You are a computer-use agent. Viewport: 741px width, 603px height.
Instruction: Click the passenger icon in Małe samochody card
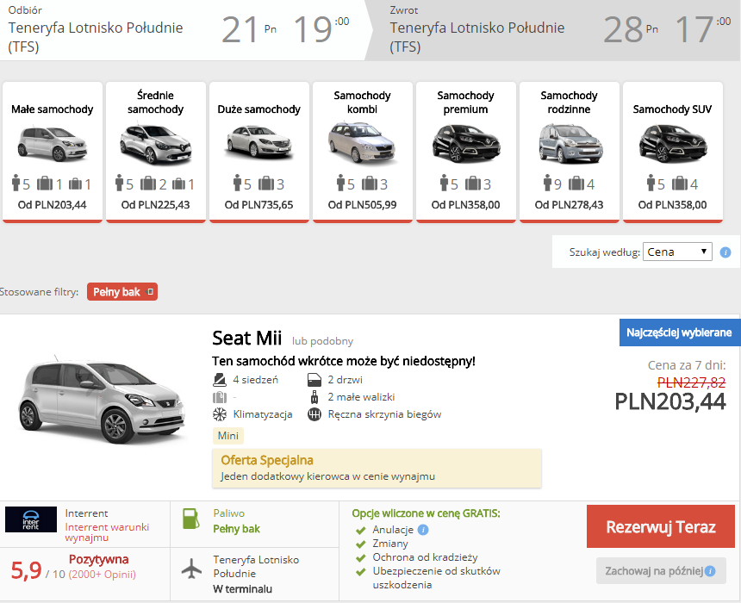(16, 183)
